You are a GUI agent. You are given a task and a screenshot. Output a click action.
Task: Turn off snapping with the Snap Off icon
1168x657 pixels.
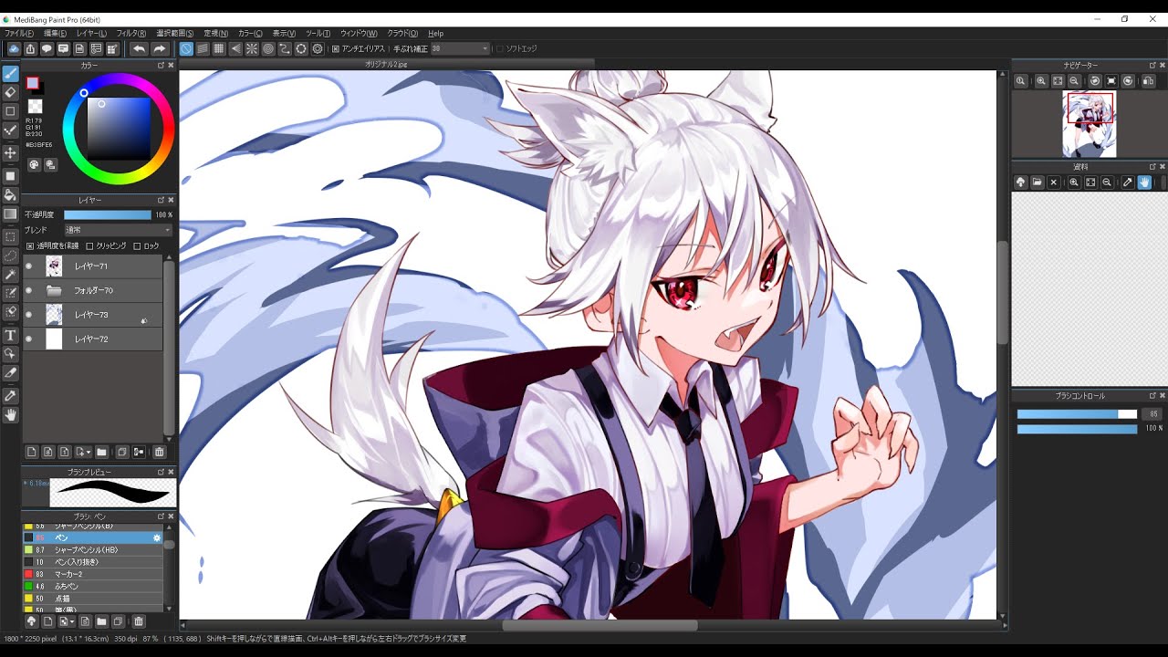pyautogui.click(x=186, y=48)
